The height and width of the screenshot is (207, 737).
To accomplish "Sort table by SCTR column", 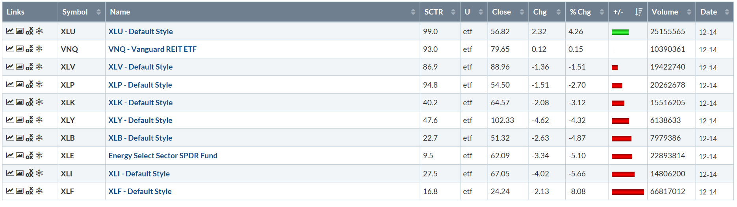I will (440, 12).
